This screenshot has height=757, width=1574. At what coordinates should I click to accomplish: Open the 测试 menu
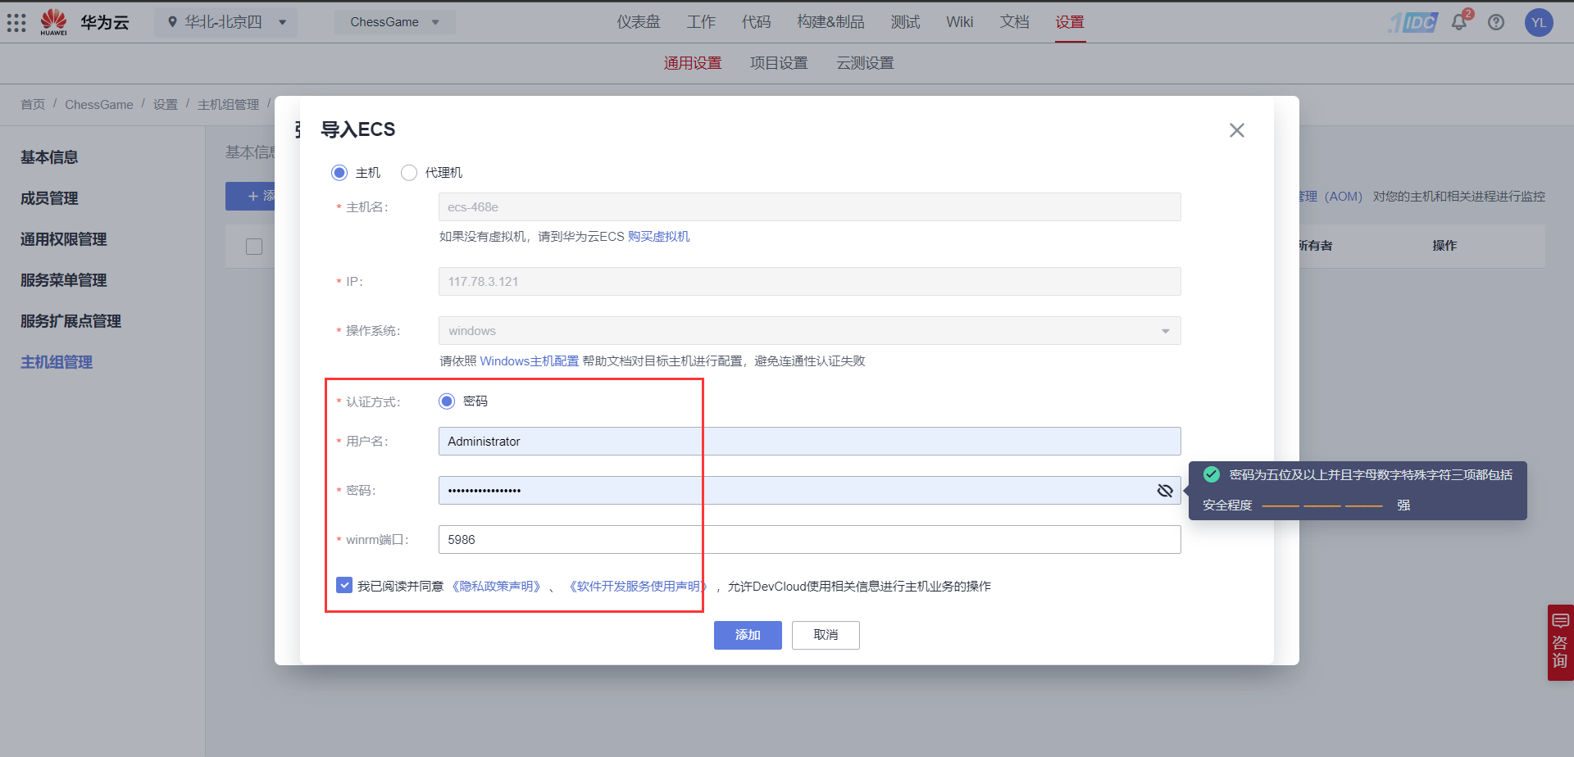(x=905, y=22)
